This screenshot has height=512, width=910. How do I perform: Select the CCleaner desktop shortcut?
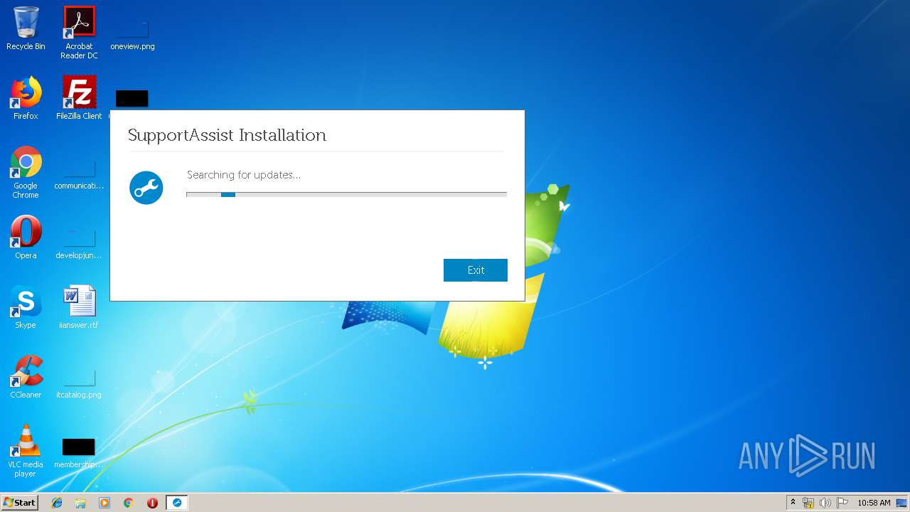[x=26, y=377]
